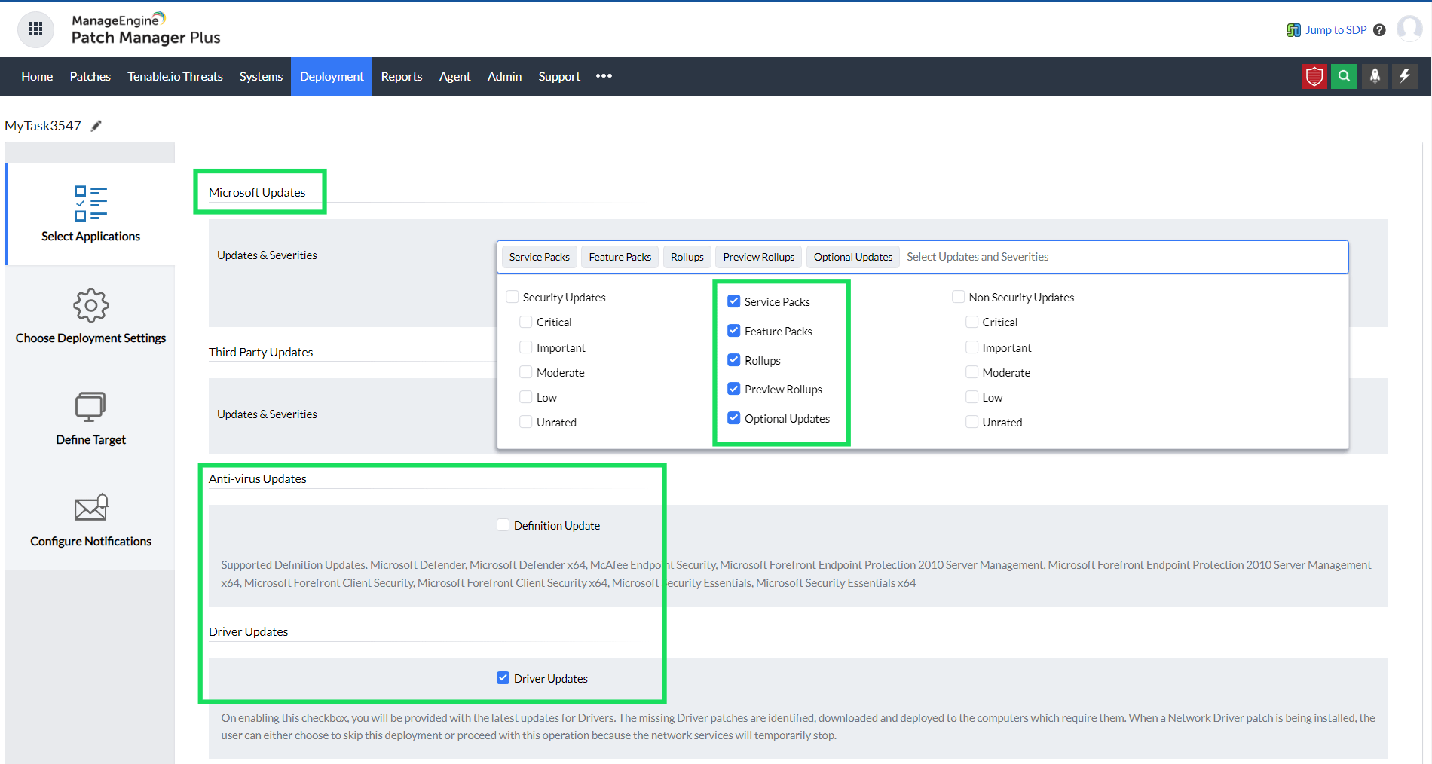Open the help question mark icon
This screenshot has width=1432, height=764.
click(x=1379, y=30)
